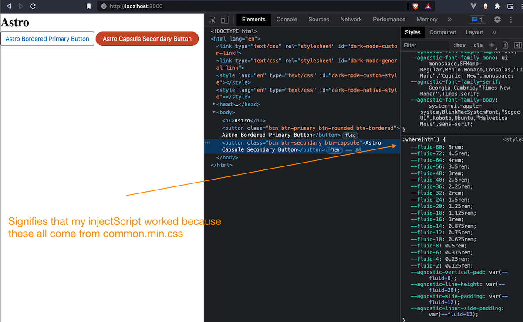
Task: Reload the localhost page
Action: coord(33,6)
